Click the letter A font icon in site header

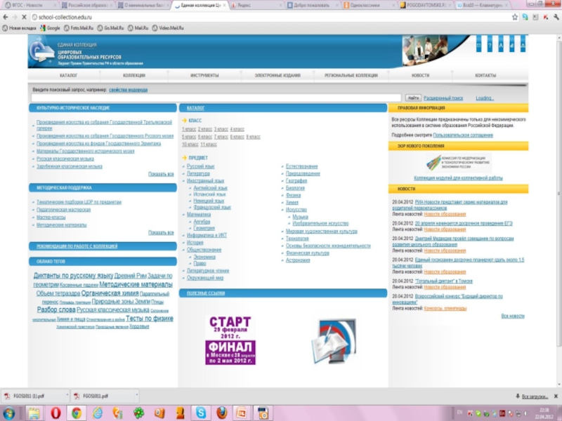point(501,45)
